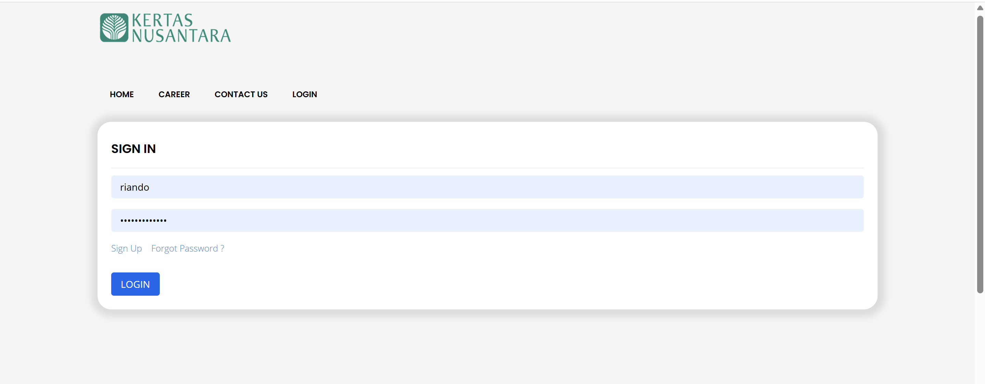
Task: Place cursor after the text riando
Action: tap(150, 187)
